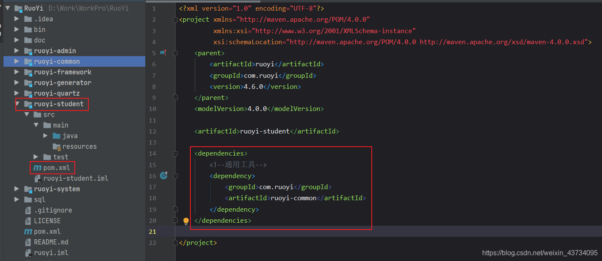This screenshot has width=602, height=261.
Task: Click the ruoyi-quartz module folder icon
Action: click(28, 93)
